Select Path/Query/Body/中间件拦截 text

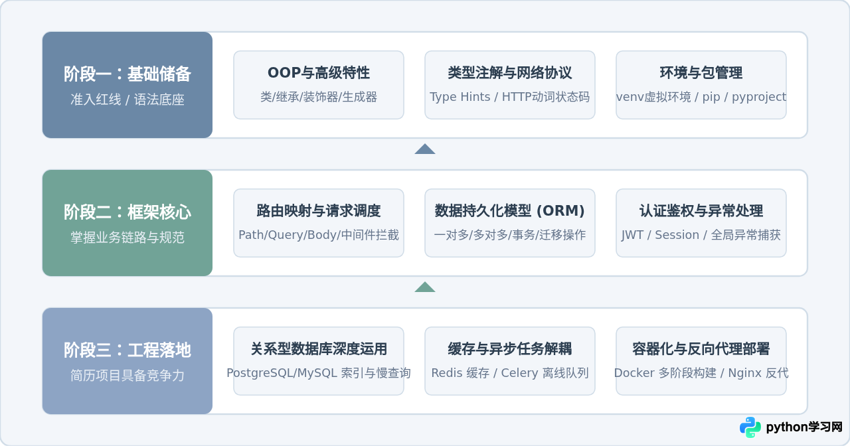[319, 235]
